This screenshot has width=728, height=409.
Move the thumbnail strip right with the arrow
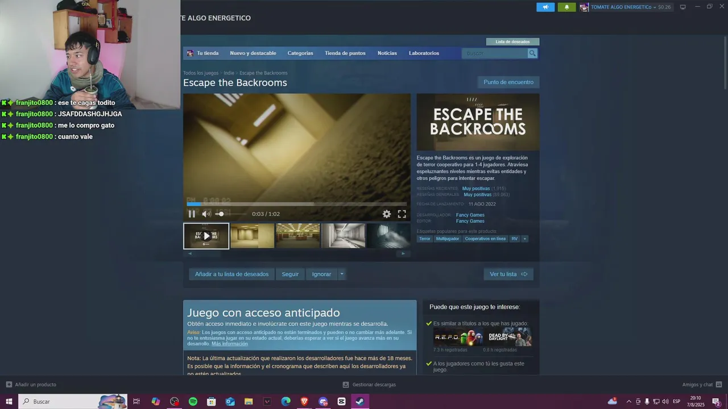403,253
